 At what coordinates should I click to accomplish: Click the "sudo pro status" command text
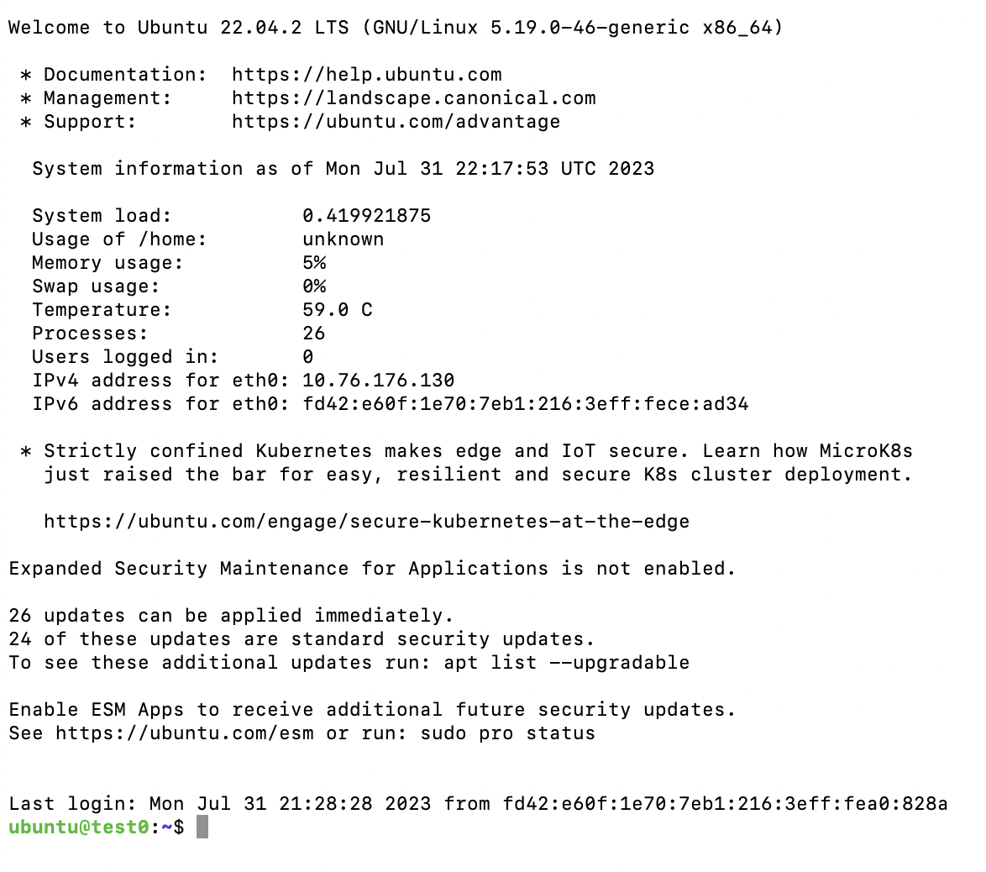point(507,733)
